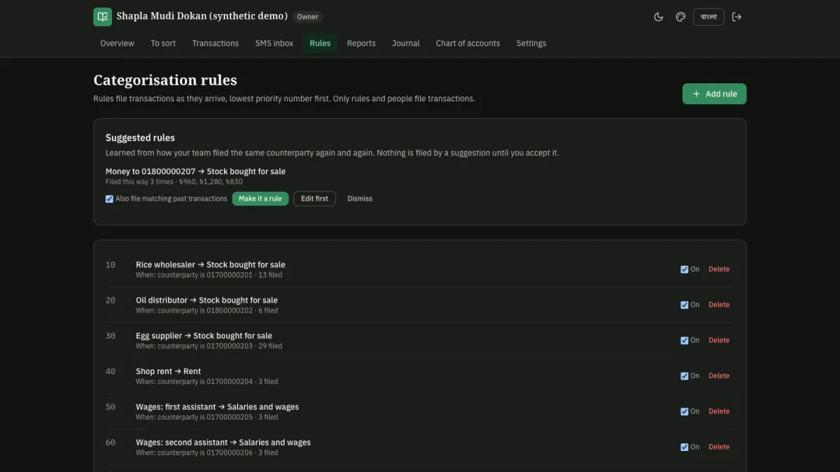
Task: Delete the Wages: first assistant rule
Action: tap(719, 412)
